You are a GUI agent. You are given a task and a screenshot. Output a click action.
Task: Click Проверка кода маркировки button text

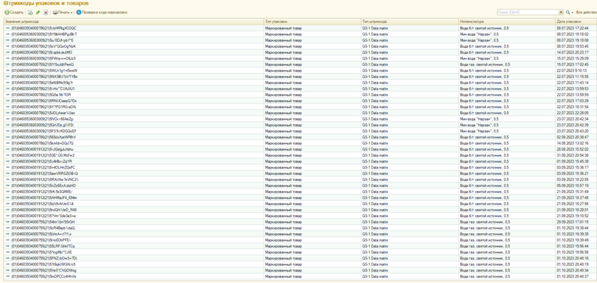point(104,12)
